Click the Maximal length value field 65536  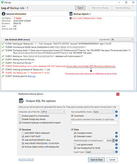click(108, 140)
